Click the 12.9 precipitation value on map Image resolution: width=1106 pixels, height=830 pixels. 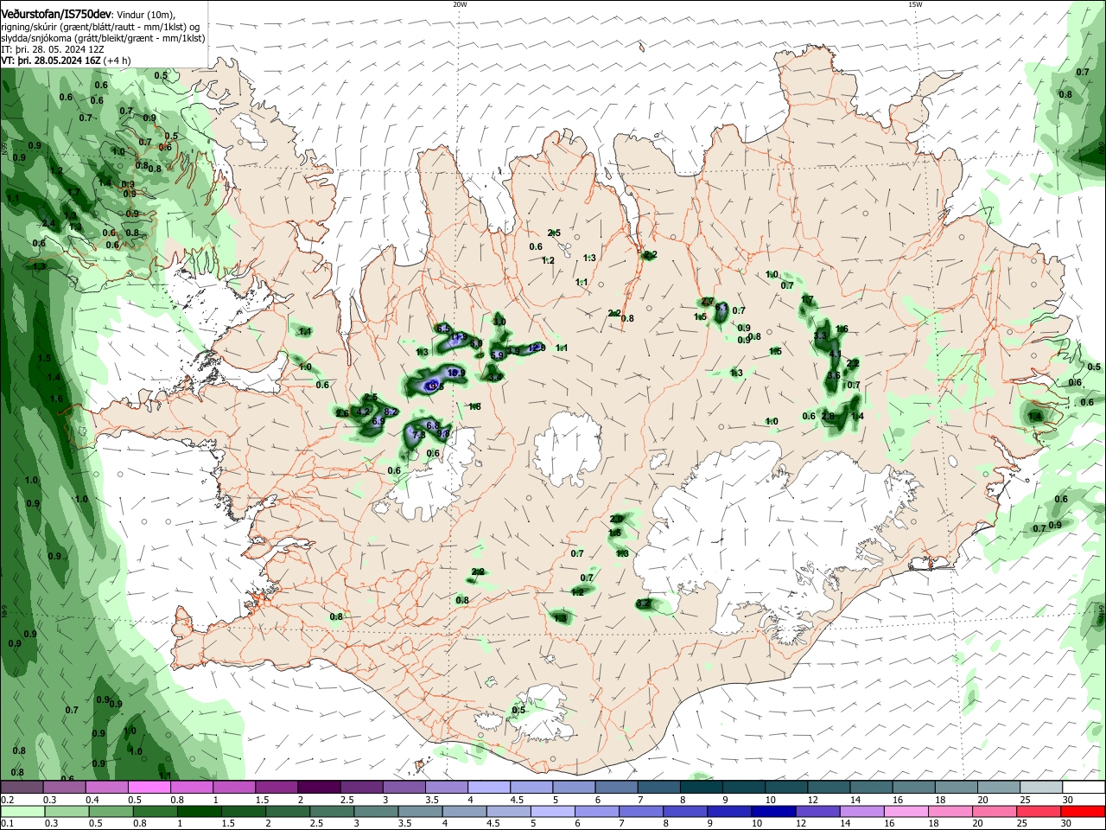coord(537,348)
